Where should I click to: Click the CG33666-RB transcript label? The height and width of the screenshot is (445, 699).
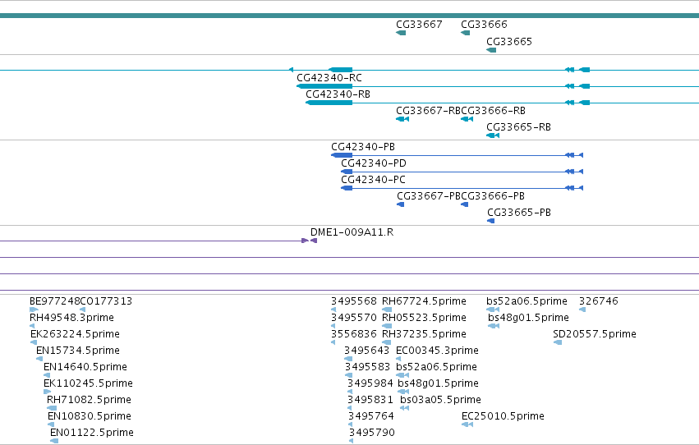click(493, 111)
